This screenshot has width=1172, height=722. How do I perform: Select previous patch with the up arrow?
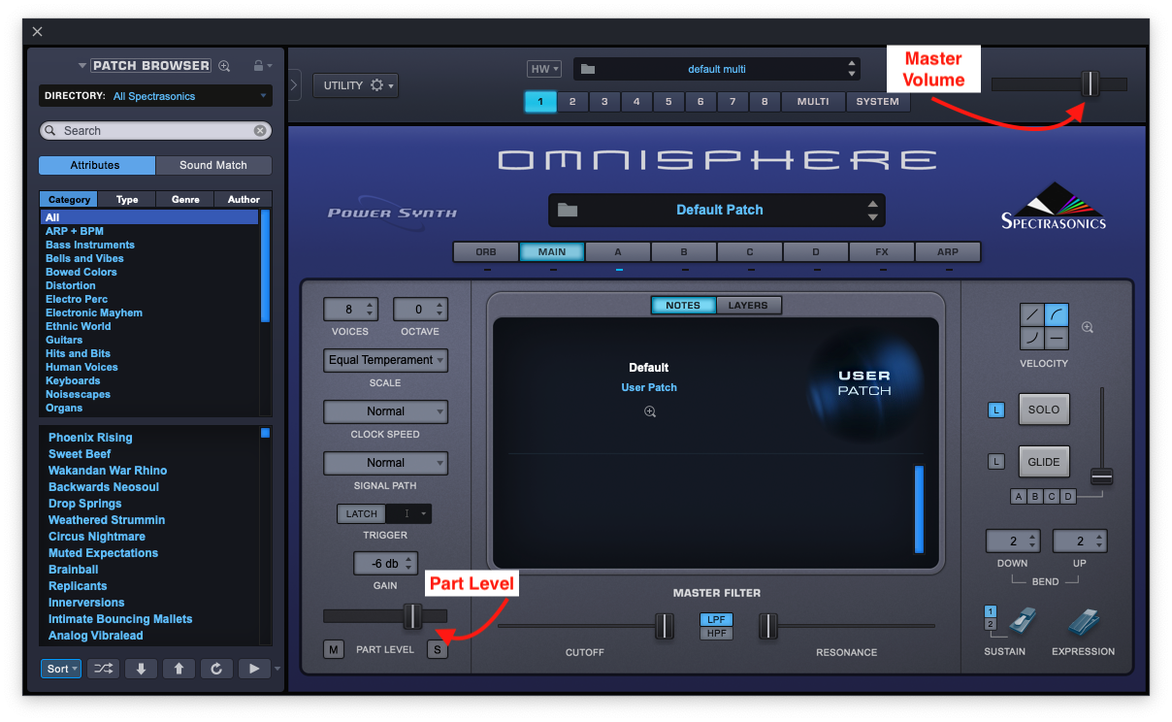click(x=179, y=669)
